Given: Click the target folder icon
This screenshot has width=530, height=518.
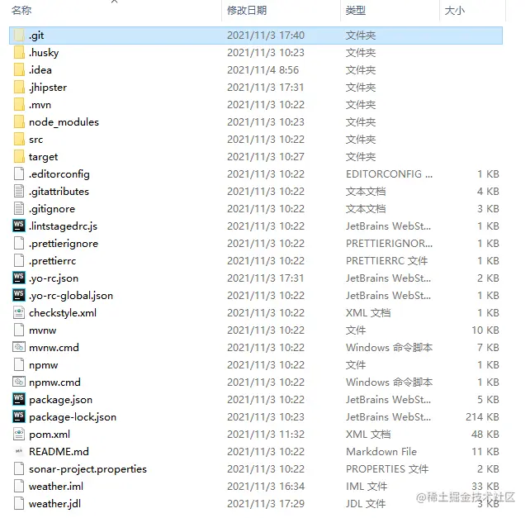Looking at the screenshot, I should point(19,157).
